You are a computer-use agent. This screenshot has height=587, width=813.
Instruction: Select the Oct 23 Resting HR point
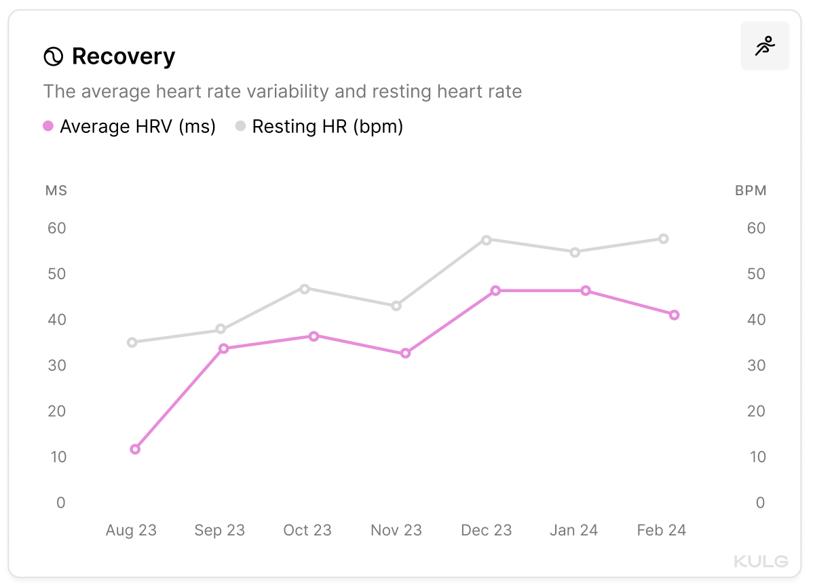(305, 289)
